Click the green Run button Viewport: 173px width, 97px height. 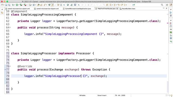click(x=17, y=5)
